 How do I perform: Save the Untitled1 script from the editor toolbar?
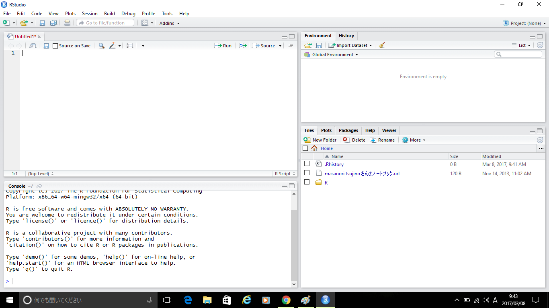46,46
